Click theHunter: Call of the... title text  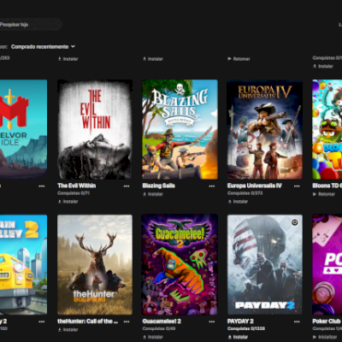[x=88, y=321]
